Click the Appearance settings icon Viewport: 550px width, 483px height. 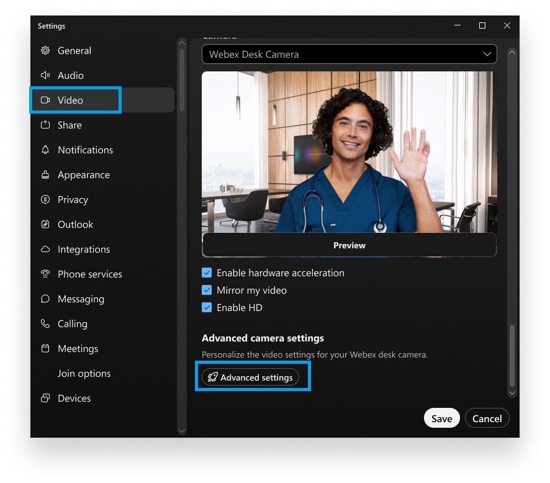pos(45,174)
